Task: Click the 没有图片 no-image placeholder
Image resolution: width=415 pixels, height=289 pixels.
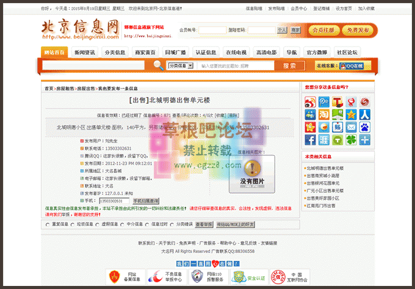Action: pyautogui.click(x=252, y=174)
